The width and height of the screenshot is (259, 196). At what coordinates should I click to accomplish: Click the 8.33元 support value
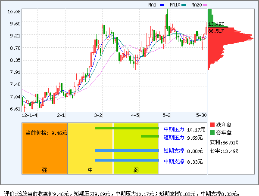point(195,162)
